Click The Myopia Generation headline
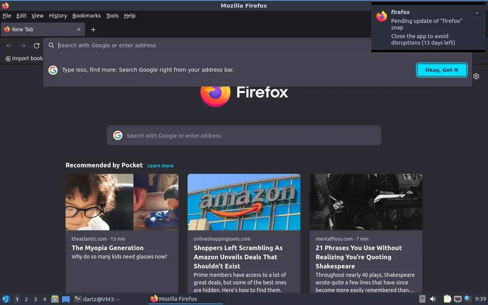Viewport: 488px width, 305px height. (x=108, y=248)
